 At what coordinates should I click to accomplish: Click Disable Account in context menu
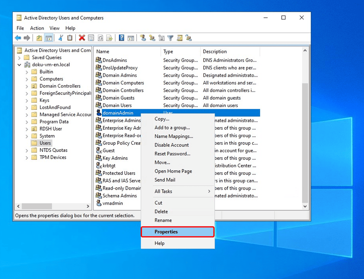(171, 145)
